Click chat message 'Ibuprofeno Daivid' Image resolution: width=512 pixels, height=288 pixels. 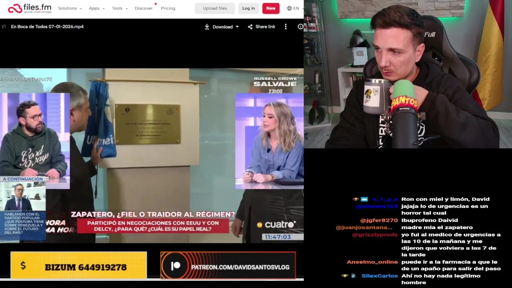point(430,220)
